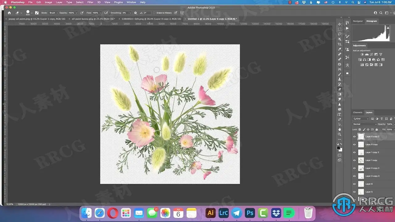The image size is (395, 222).
Task: Toggle visibility of Layer 0 copy 2
Action: click(354, 168)
